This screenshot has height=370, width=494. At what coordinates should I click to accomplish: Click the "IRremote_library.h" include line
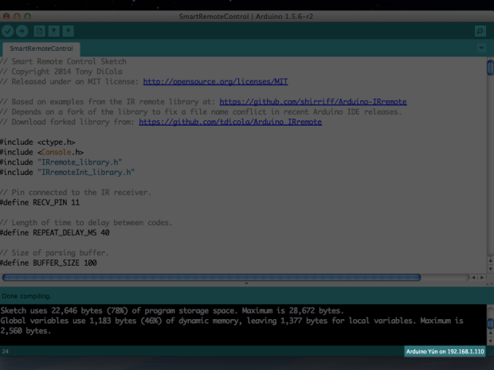coord(61,162)
